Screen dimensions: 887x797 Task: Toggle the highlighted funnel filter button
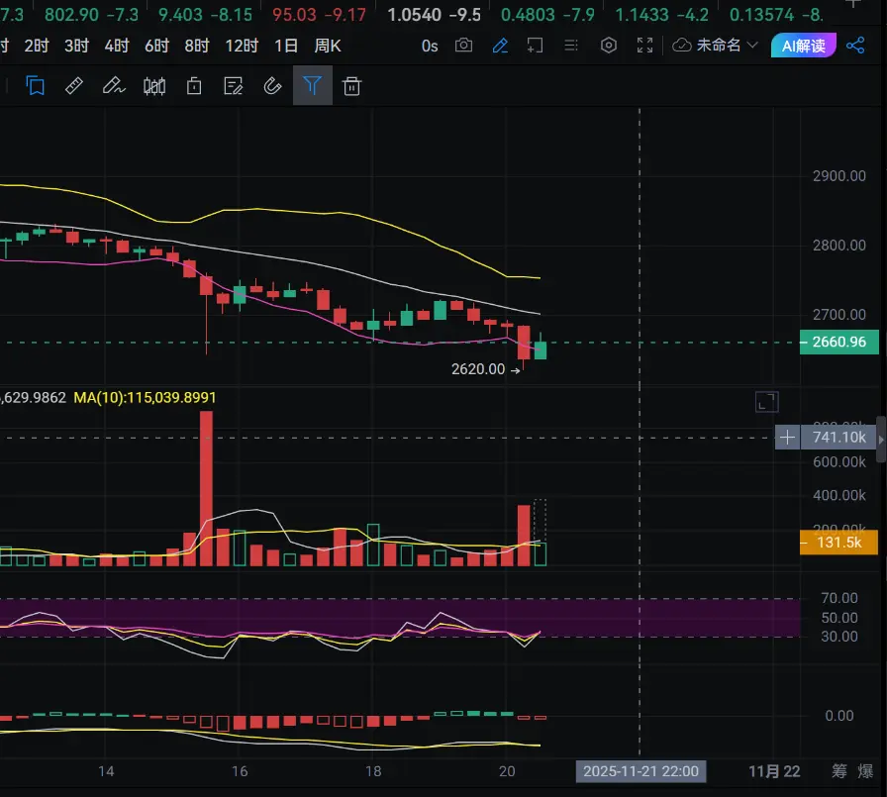pyautogui.click(x=313, y=86)
